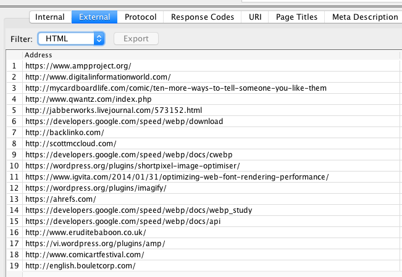This screenshot has width=402, height=277.
Task: Open the HTML filter dropdown
Action: 71,39
